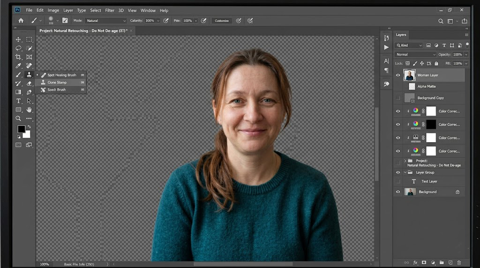Choose Clone Stamp from tool flyout
The height and width of the screenshot is (268, 480).
(x=60, y=82)
